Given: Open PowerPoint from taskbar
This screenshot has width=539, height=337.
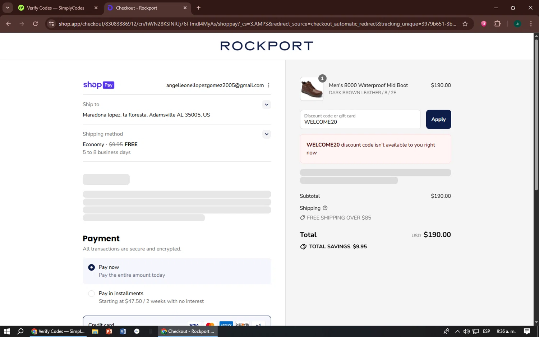Looking at the screenshot, I should tap(109, 331).
